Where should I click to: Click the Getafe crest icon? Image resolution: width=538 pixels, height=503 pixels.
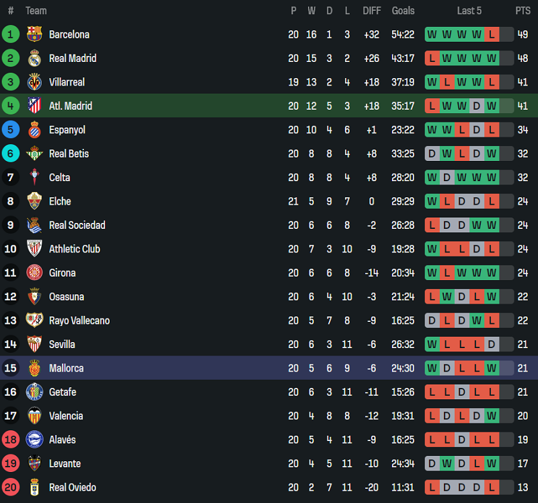click(x=34, y=392)
